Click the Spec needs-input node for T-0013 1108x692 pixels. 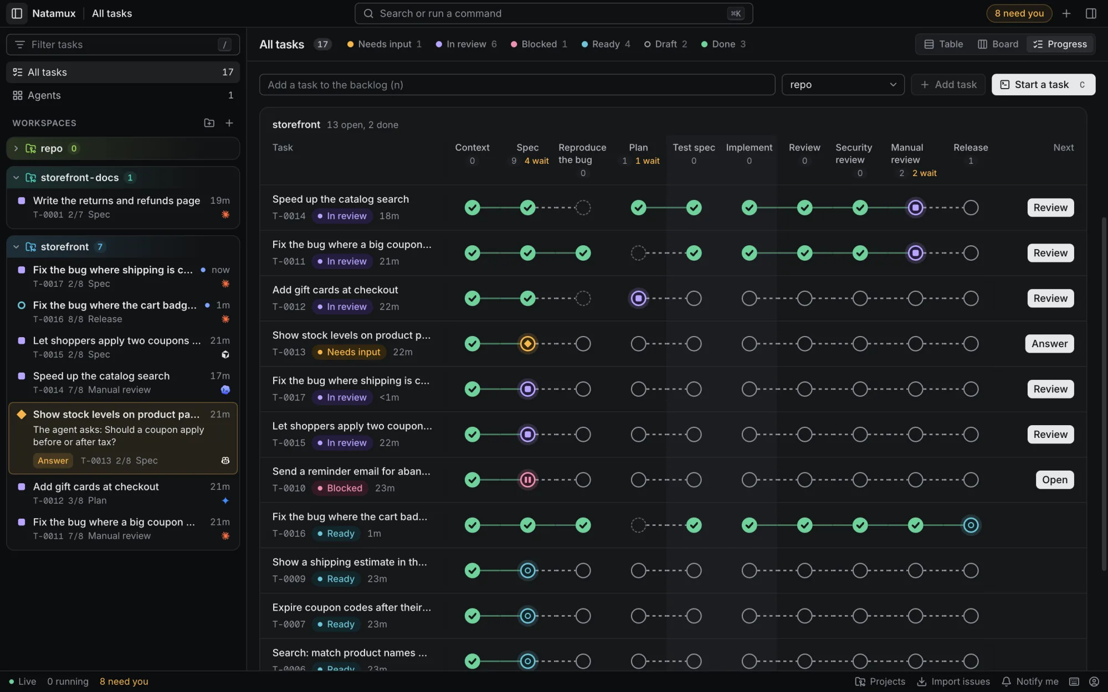tap(527, 344)
